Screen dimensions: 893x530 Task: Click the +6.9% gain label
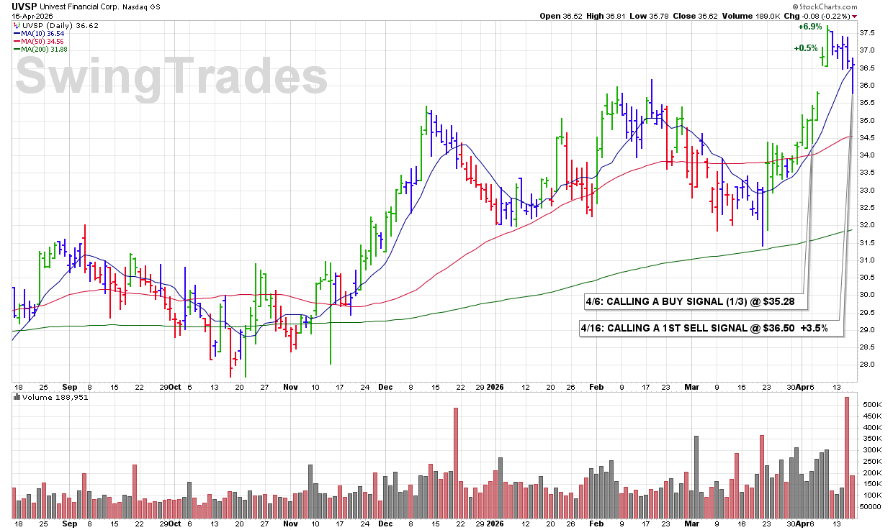pyautogui.click(x=810, y=26)
